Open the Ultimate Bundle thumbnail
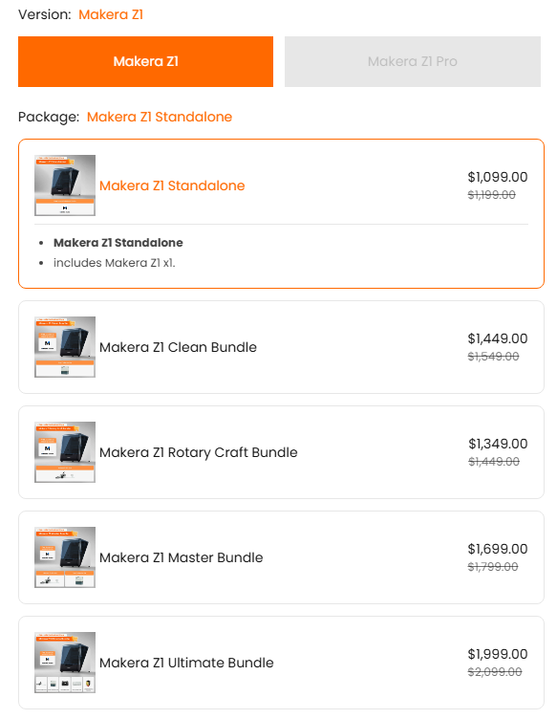Viewport: 557px width, 719px height. pos(65,663)
